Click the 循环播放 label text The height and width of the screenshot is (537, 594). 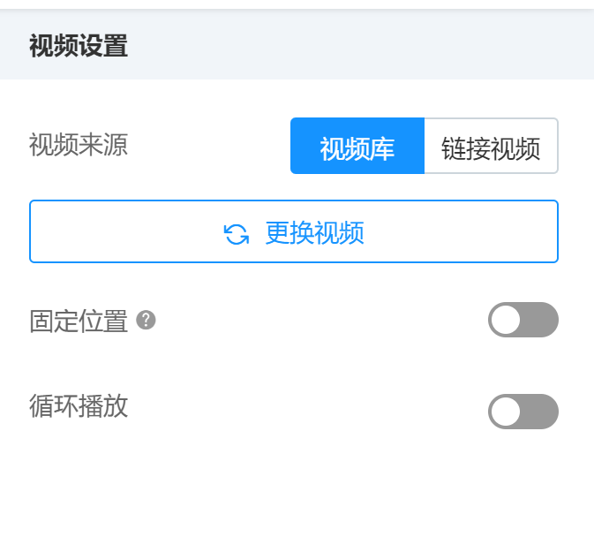pos(79,406)
